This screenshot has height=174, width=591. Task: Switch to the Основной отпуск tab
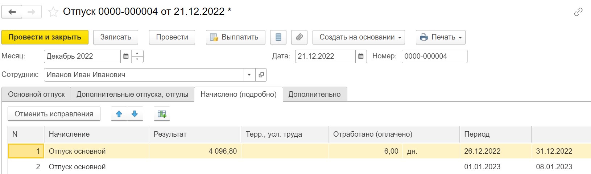[36, 94]
